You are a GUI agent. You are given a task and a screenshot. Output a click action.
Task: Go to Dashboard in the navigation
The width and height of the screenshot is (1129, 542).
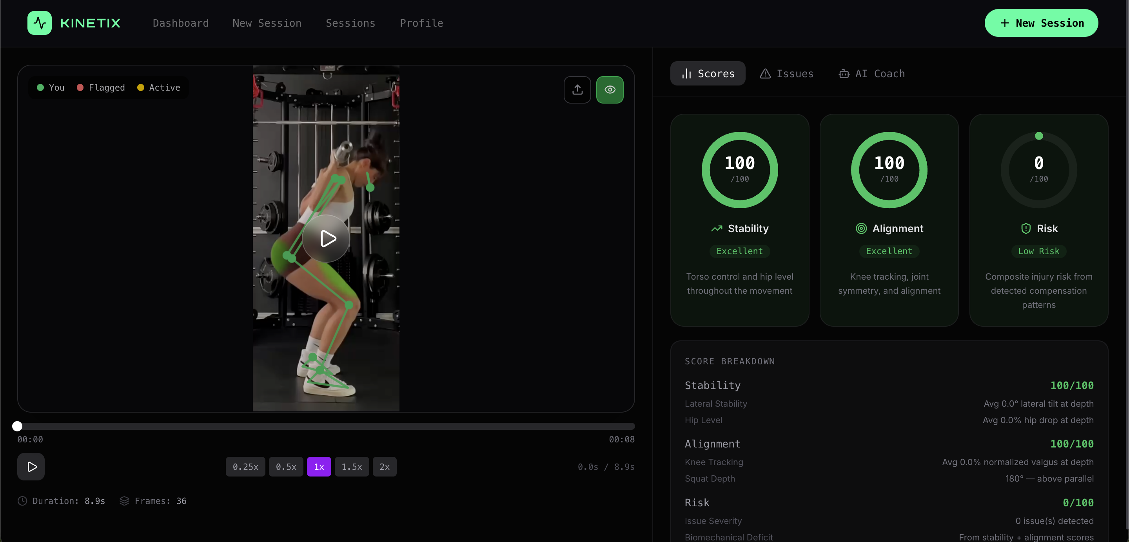pos(181,23)
